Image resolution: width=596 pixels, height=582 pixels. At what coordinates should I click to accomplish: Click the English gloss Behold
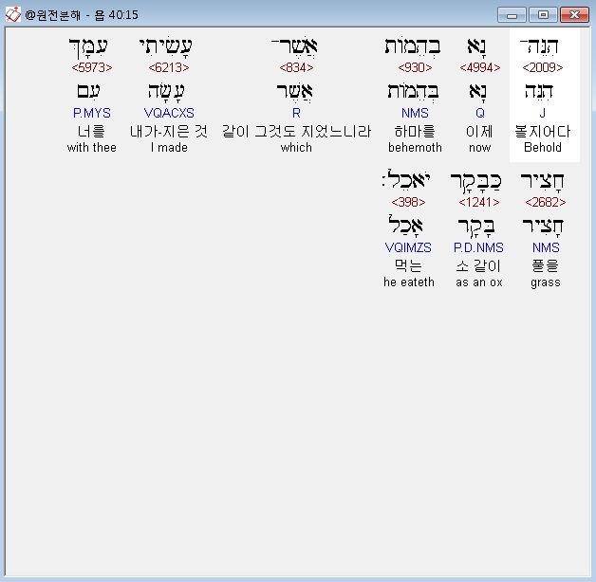tap(543, 147)
